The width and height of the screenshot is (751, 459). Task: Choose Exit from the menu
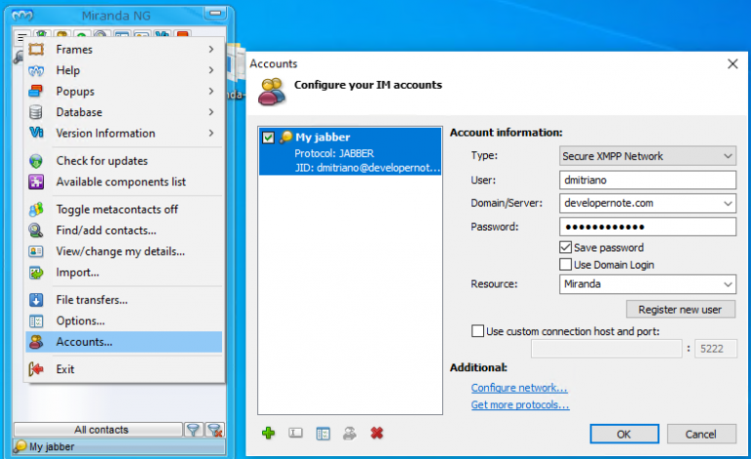(x=124, y=369)
